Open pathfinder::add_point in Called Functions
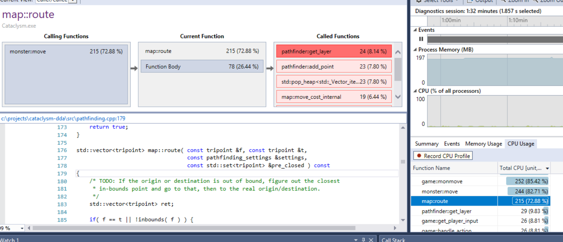Screen dimensions: 563x242 click(334, 66)
